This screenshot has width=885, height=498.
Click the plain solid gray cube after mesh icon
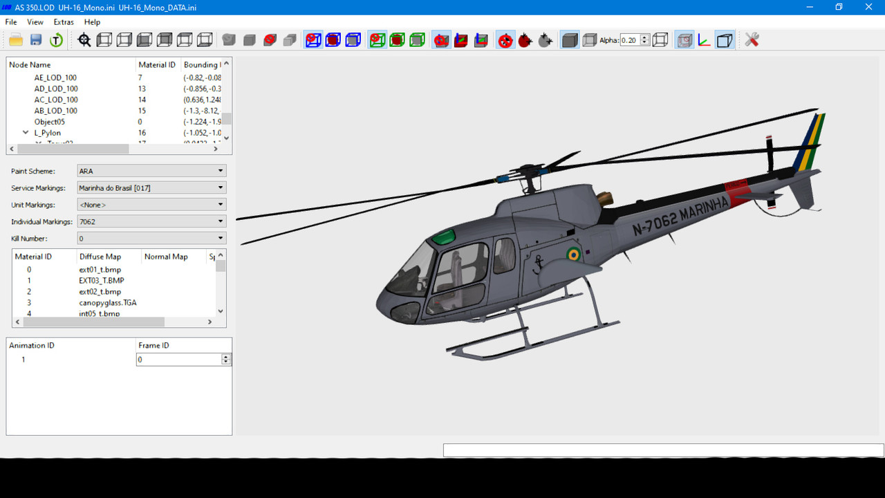click(250, 39)
